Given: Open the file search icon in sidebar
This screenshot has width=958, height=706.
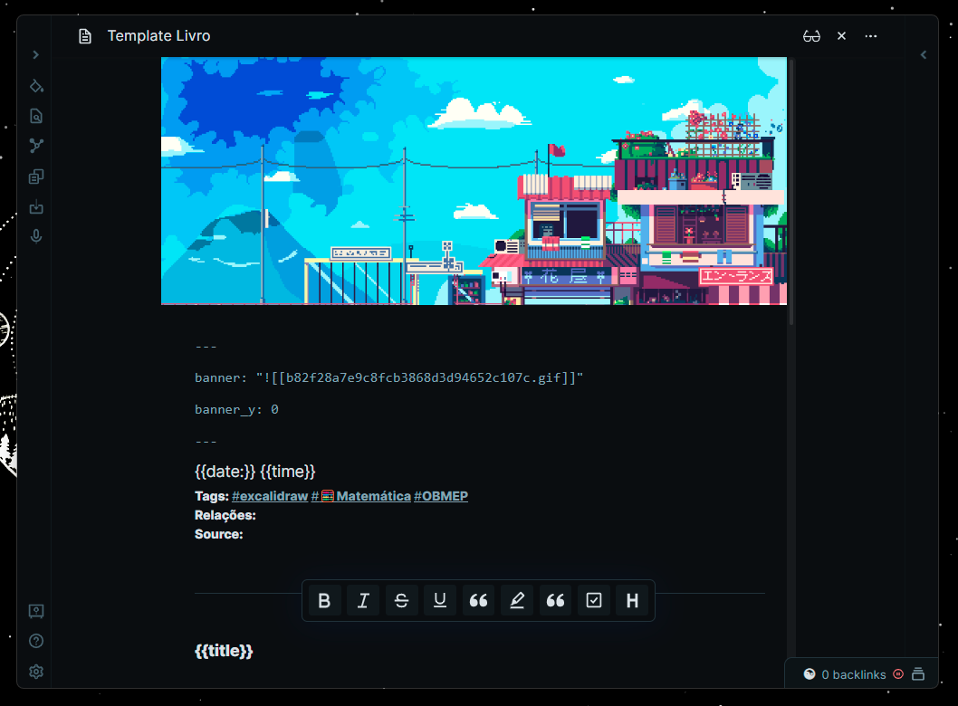Looking at the screenshot, I should 36,116.
